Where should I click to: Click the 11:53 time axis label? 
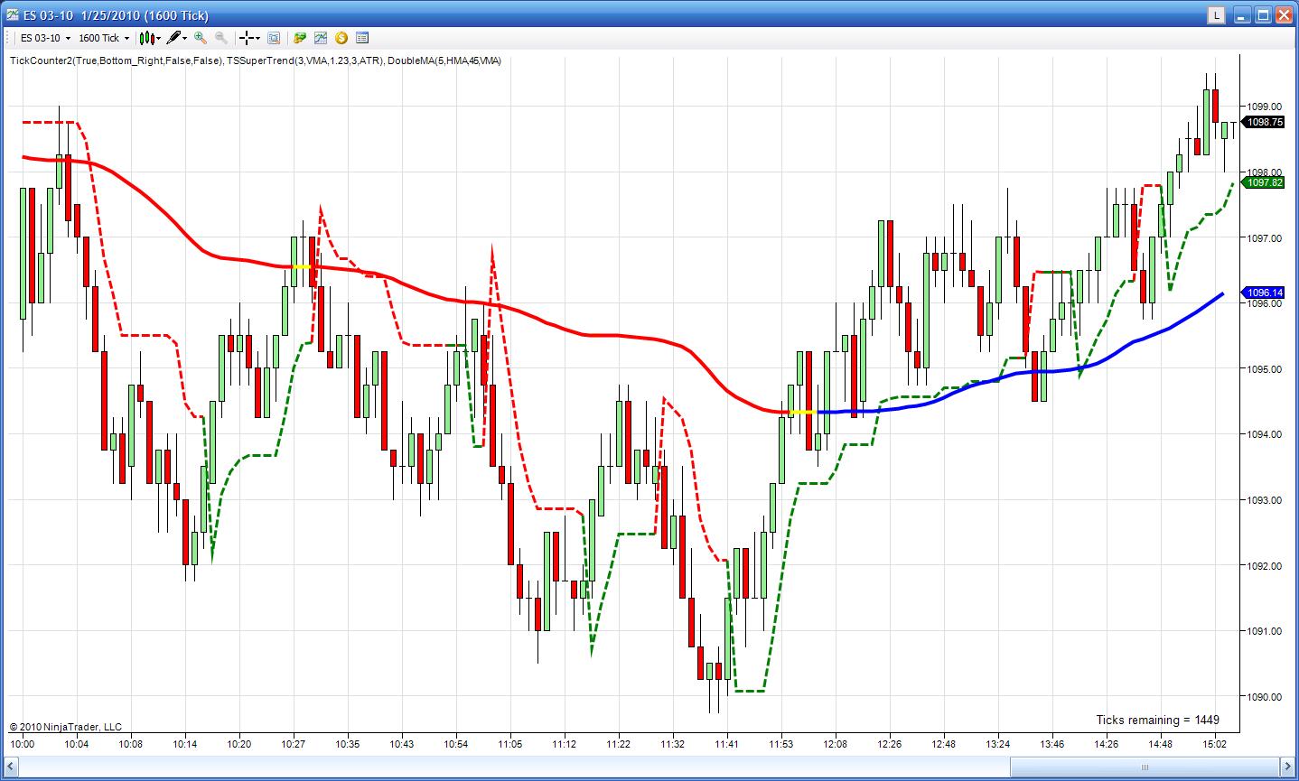click(781, 745)
